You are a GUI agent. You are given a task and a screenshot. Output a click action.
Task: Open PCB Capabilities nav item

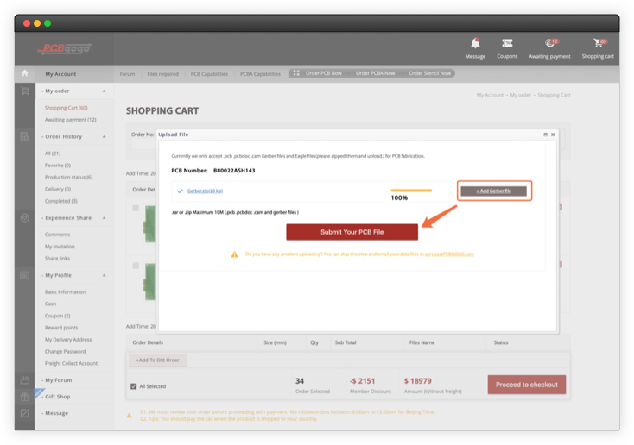[x=209, y=74]
